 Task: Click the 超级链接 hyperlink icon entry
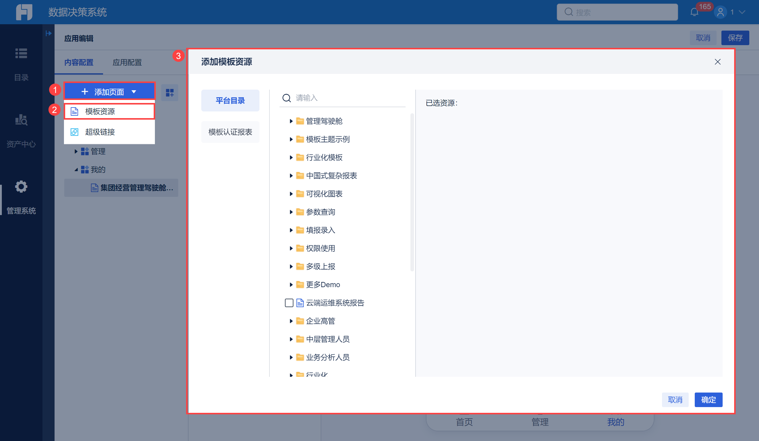coord(75,132)
